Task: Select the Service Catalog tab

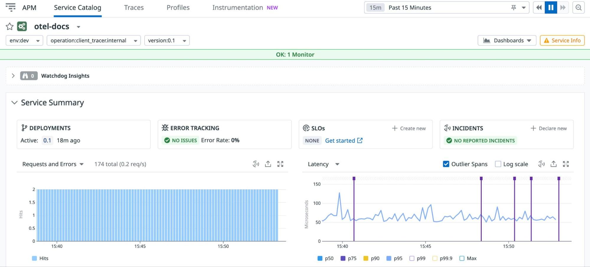Action: (78, 8)
